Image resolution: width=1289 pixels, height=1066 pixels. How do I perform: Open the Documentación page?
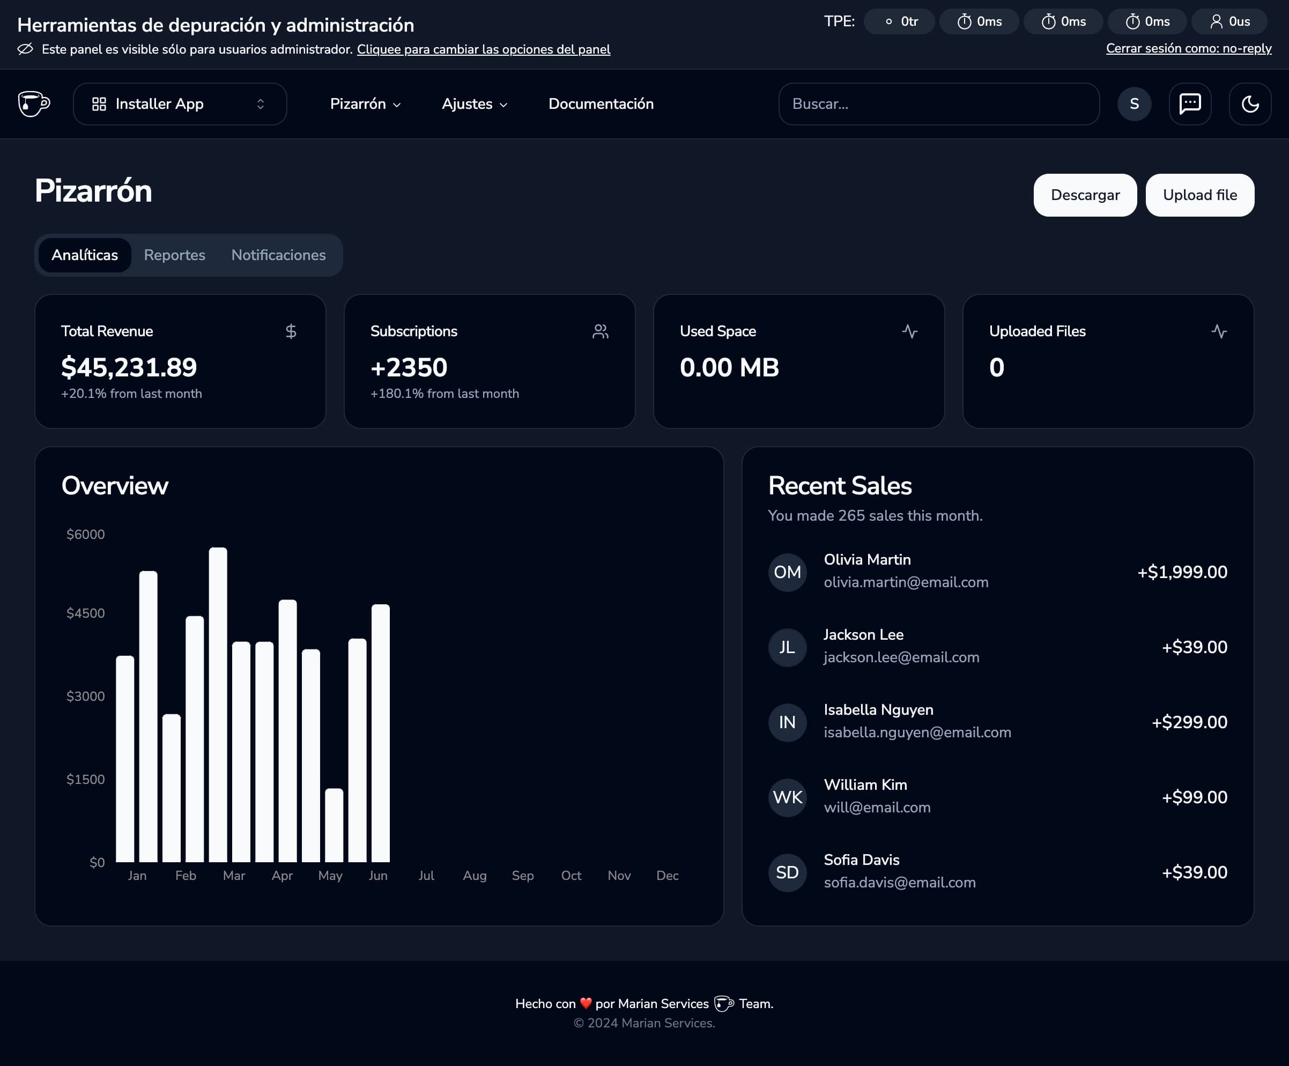[601, 103]
